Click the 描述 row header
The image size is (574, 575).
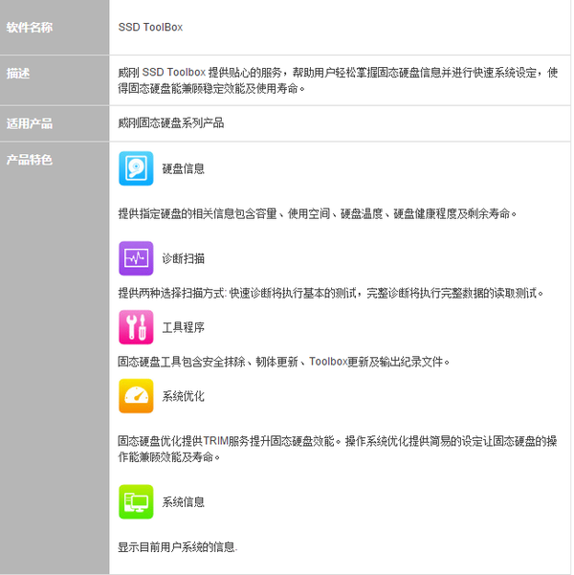pyautogui.click(x=18, y=73)
